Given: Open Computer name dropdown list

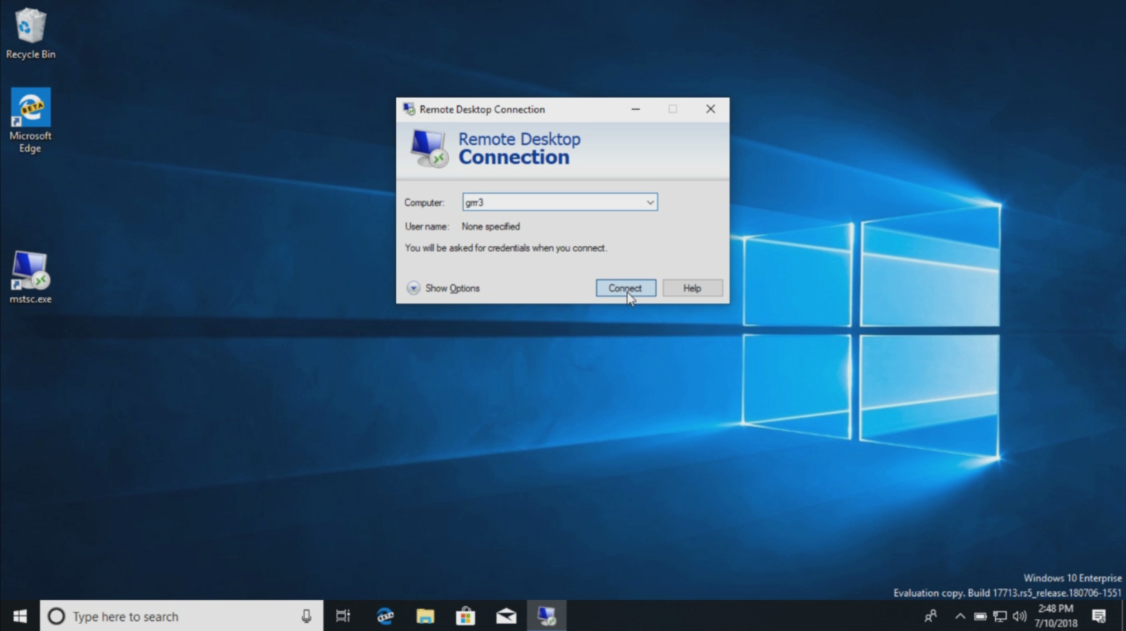Looking at the screenshot, I should pos(650,202).
